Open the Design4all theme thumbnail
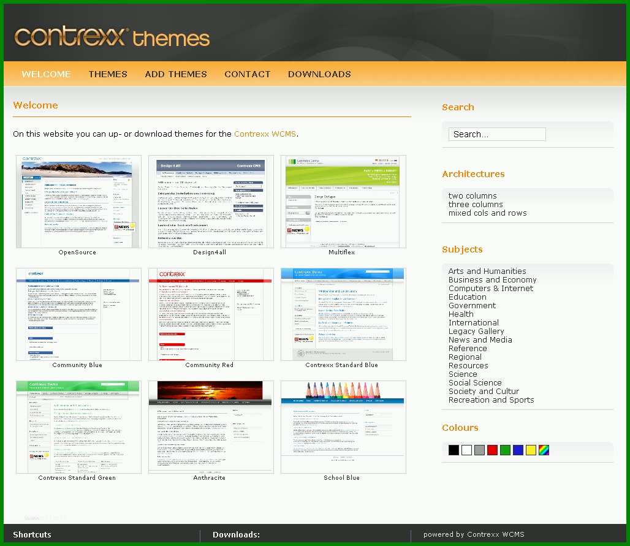Image resolution: width=630 pixels, height=546 pixels. pyautogui.click(x=211, y=202)
